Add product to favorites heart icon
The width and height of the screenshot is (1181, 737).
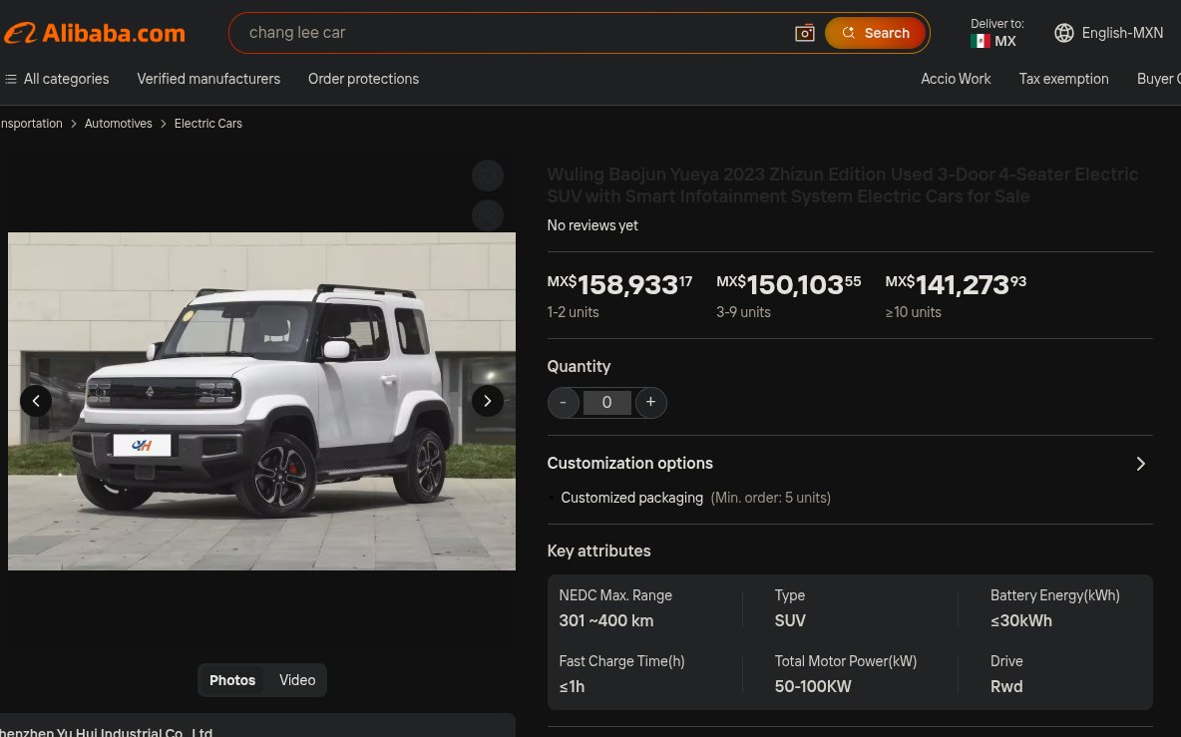488,176
